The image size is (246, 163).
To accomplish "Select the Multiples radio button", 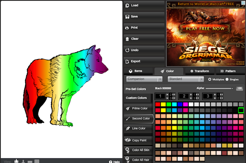I will coord(210,79).
